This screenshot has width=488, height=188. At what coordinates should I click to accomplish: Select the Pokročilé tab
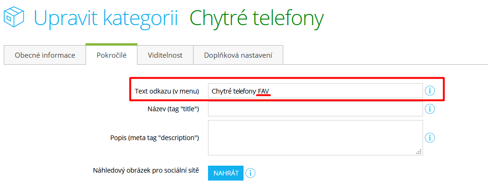[x=111, y=55]
